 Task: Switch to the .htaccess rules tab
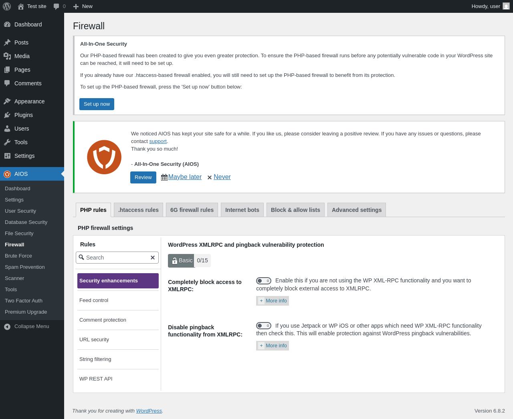[x=138, y=210]
